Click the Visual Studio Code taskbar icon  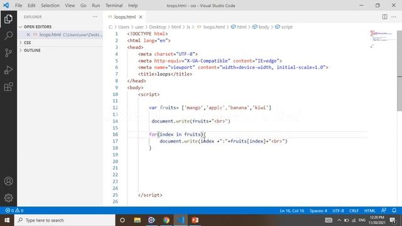tap(181, 220)
